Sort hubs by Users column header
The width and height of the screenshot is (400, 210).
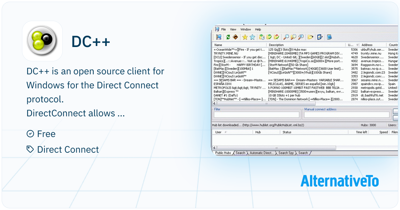(x=353, y=45)
